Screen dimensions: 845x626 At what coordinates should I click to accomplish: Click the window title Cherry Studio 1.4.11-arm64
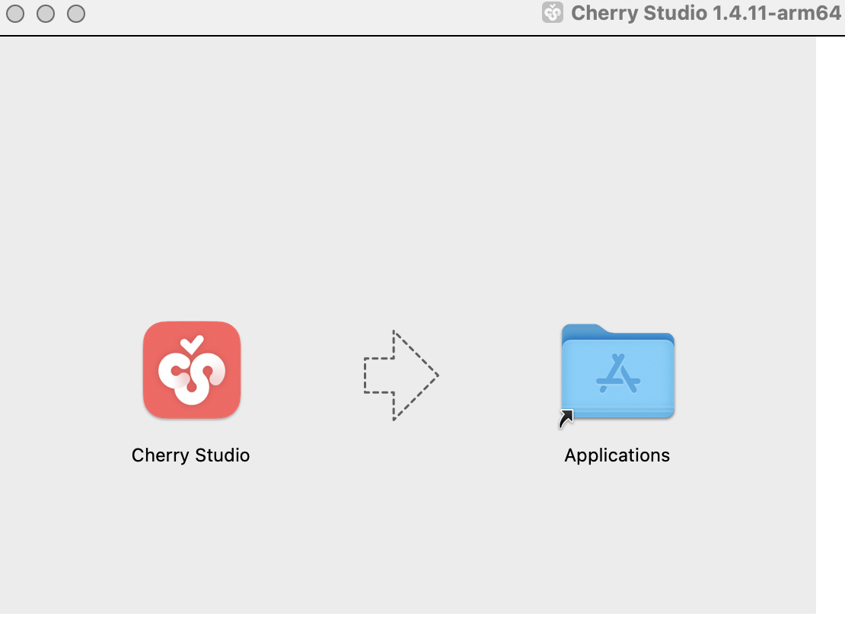click(x=706, y=13)
